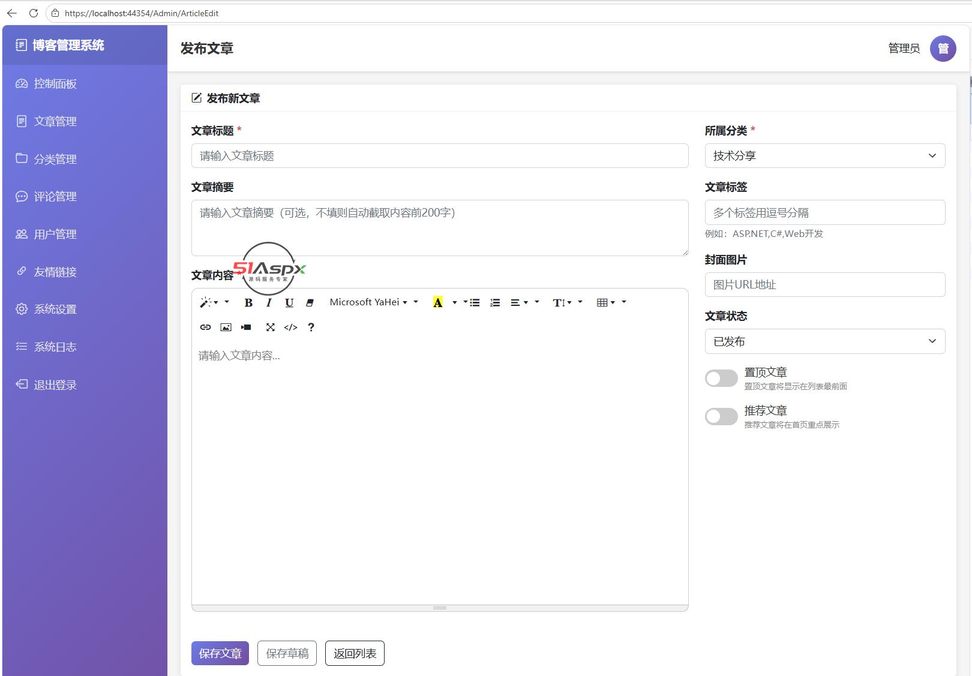Insert a hyperlink using the link icon
This screenshot has height=676, width=972.
tap(205, 328)
